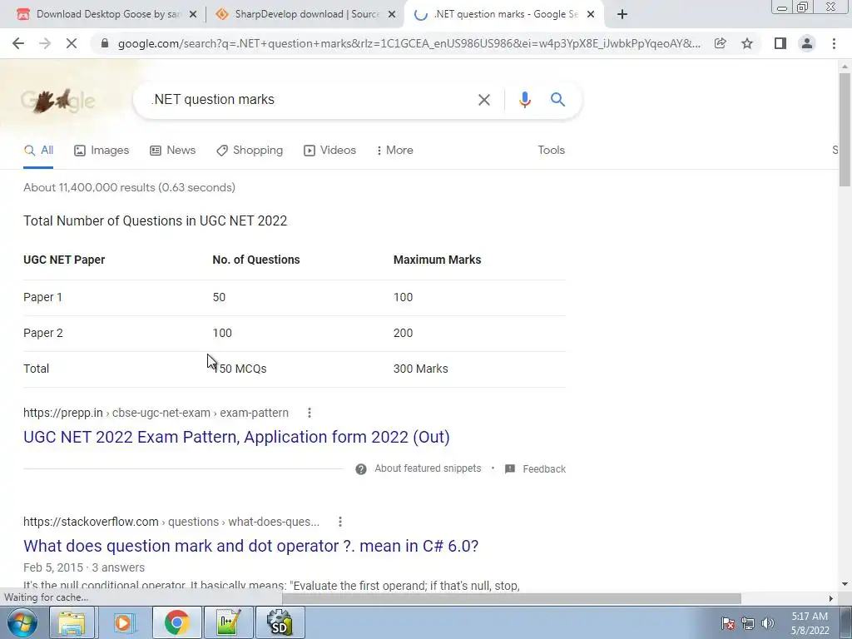This screenshot has height=639, width=852.
Task: Share this page via share icon
Action: 720,43
